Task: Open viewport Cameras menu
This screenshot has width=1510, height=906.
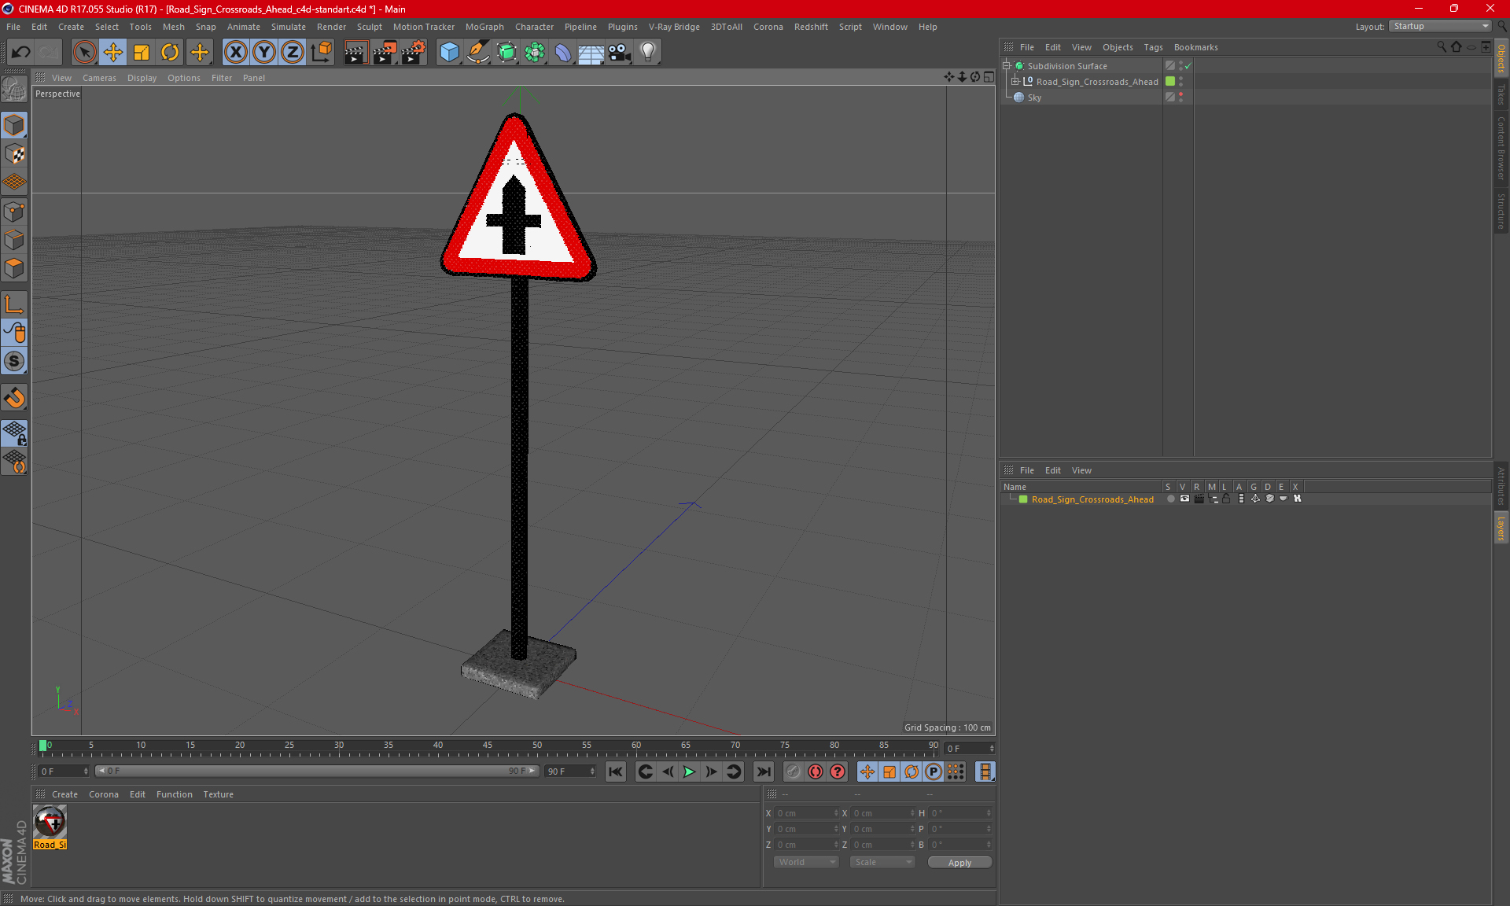Action: [x=99, y=78]
